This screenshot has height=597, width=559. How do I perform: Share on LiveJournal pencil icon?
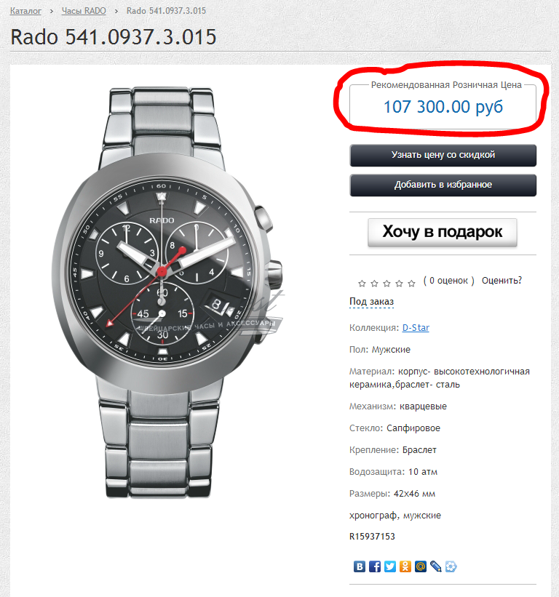(x=435, y=566)
